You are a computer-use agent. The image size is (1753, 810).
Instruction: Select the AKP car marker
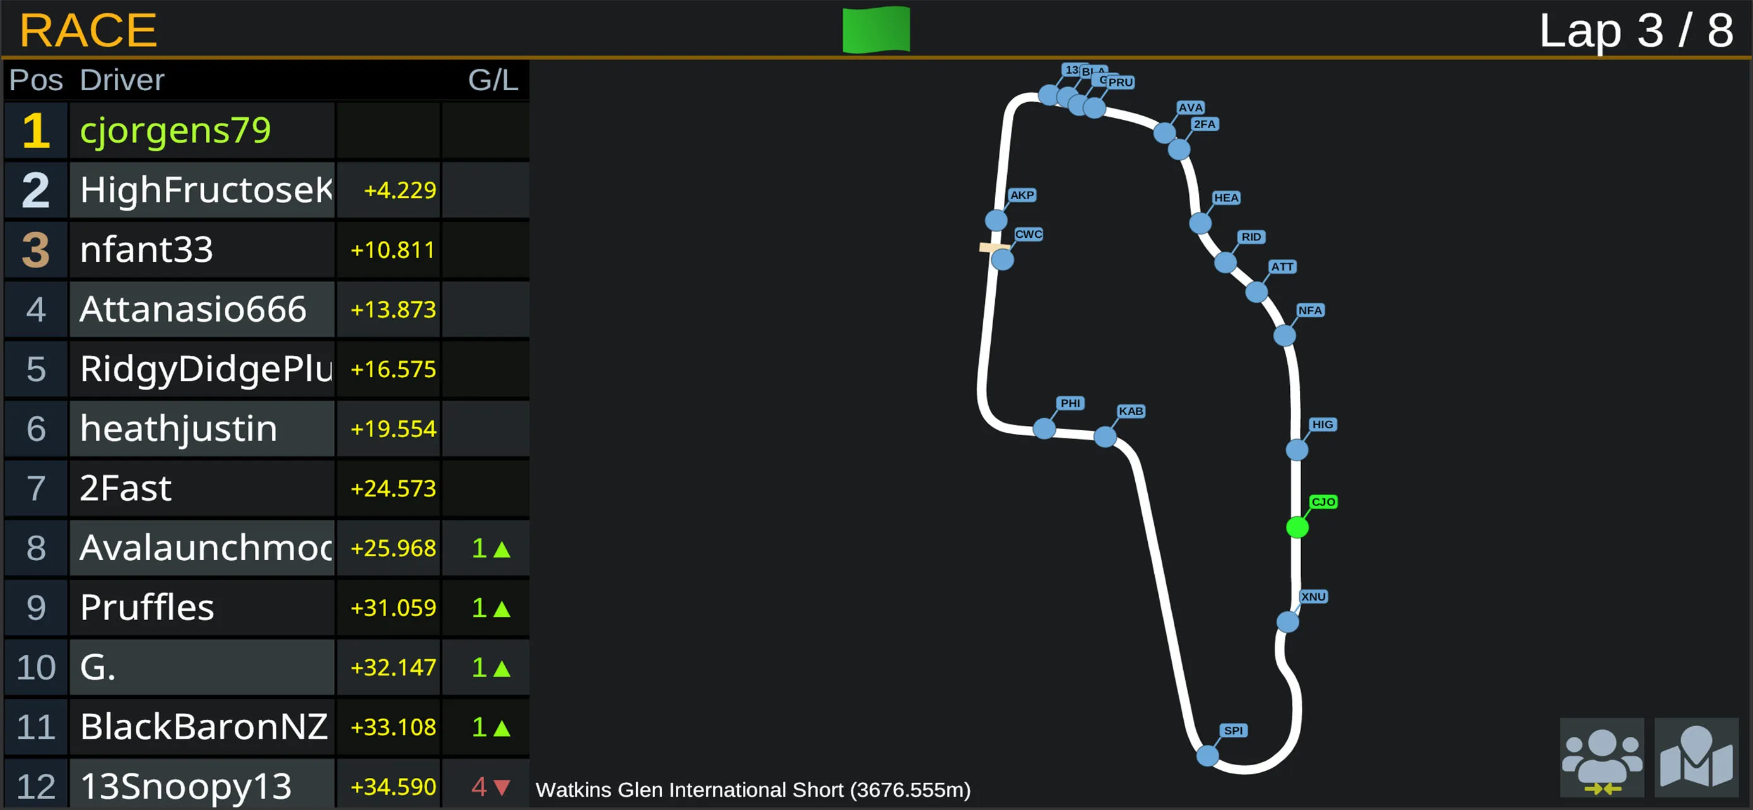[x=996, y=220]
